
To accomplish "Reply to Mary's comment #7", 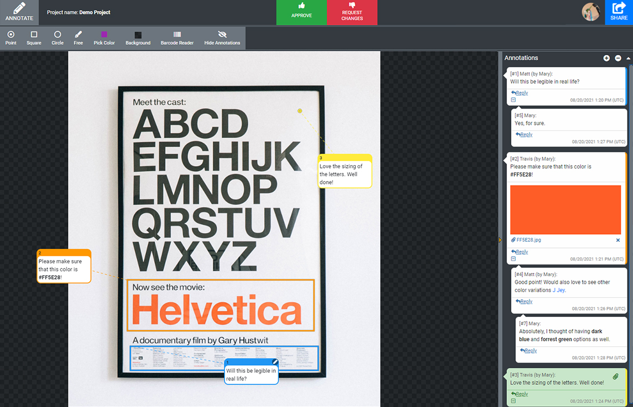I will click(x=529, y=351).
